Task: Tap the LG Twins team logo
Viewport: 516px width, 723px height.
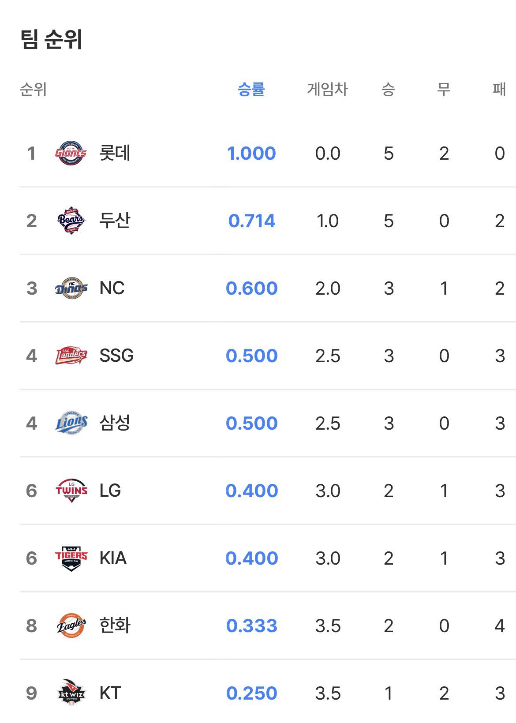Action: [x=71, y=491]
